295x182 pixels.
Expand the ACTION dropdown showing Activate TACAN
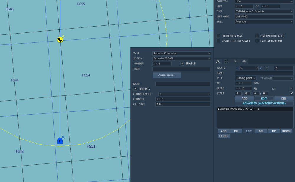[x=181, y=59]
